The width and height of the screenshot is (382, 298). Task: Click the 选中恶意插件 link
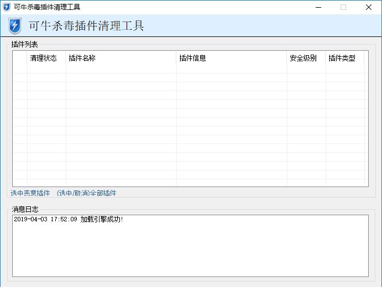tap(30, 193)
